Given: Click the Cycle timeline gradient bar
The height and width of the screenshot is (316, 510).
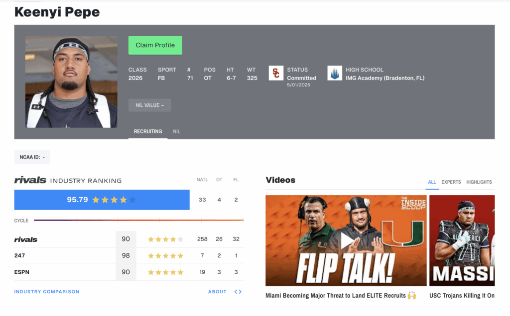Looking at the screenshot, I should (138, 220).
